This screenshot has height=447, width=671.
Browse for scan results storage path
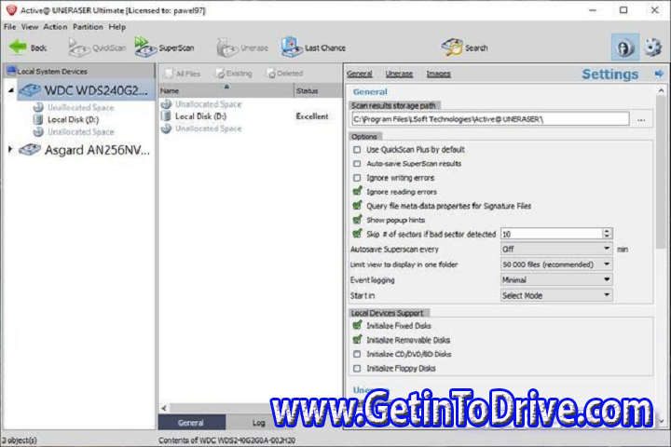coord(641,119)
